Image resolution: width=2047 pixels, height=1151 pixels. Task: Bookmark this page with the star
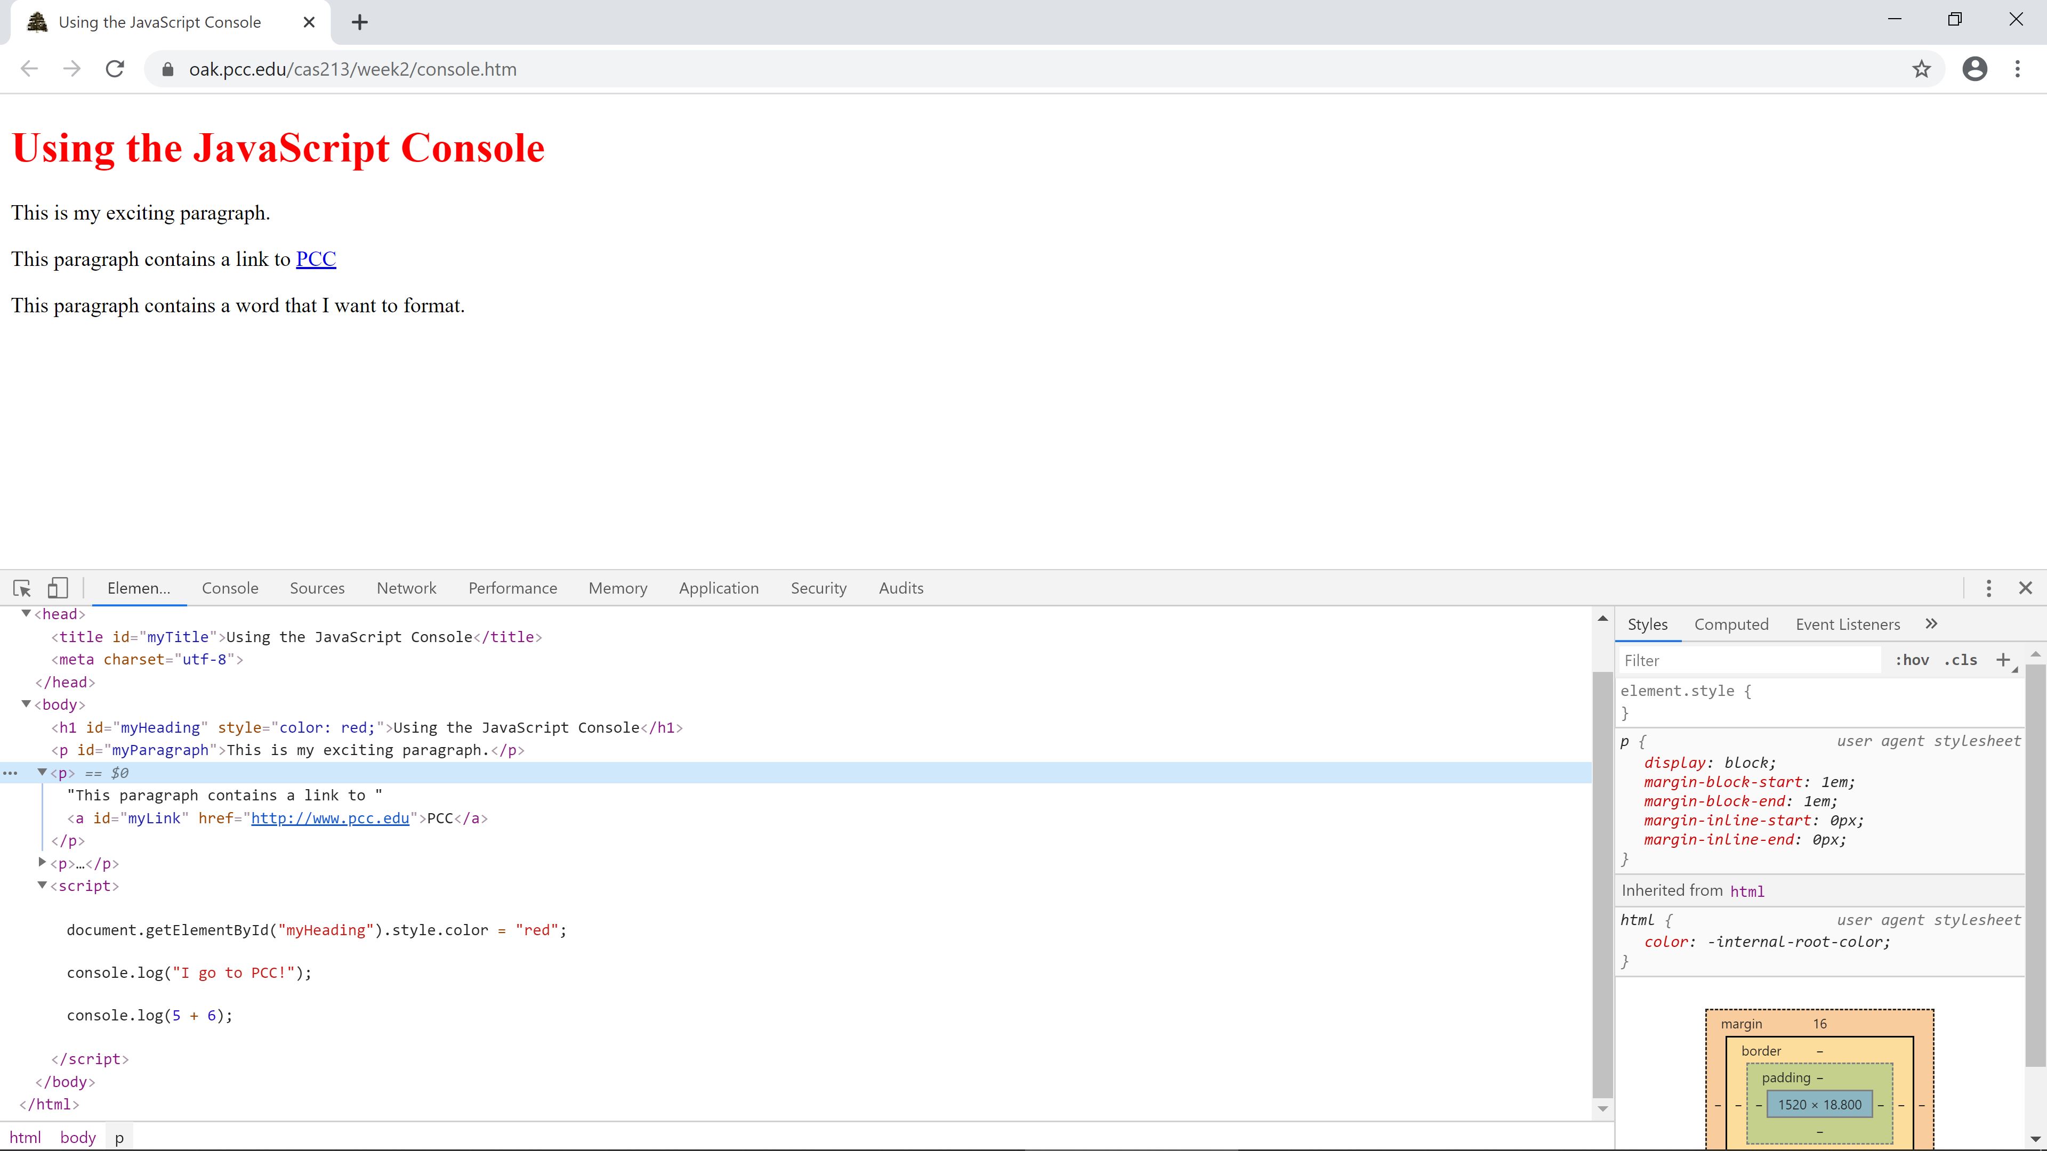(1921, 69)
